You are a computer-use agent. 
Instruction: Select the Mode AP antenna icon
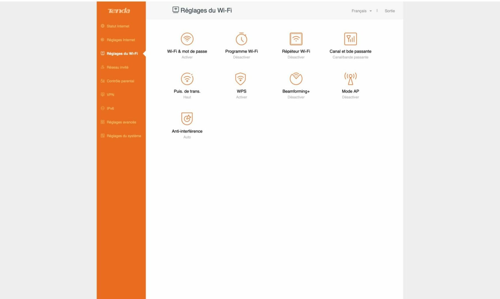pos(350,79)
